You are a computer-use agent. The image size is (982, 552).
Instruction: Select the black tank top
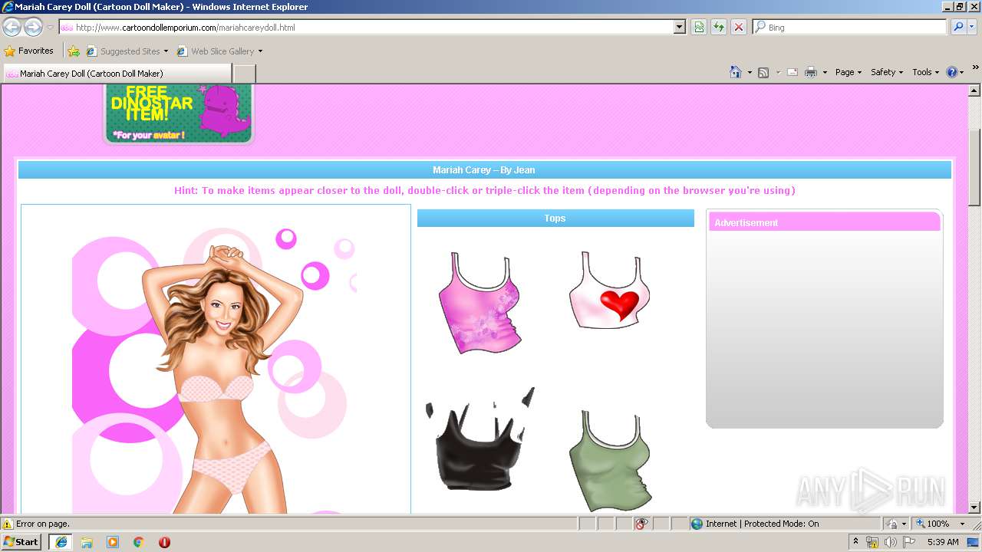click(479, 440)
